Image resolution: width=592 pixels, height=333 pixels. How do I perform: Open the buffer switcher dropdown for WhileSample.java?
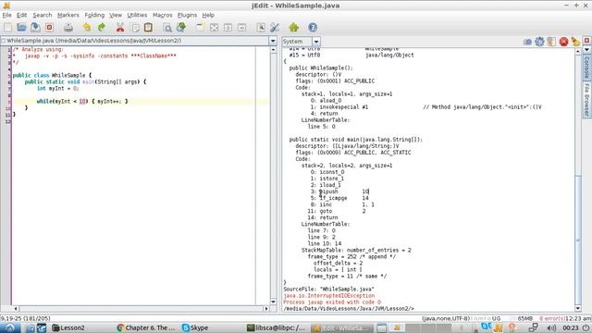click(273, 41)
